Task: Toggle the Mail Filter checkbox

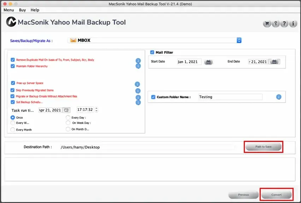Action: pos(152,52)
